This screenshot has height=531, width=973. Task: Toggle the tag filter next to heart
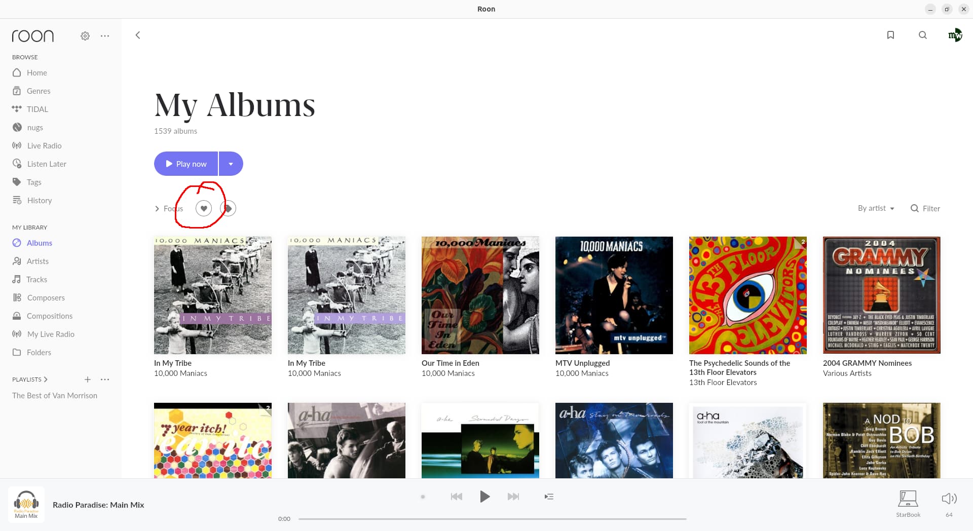click(229, 208)
